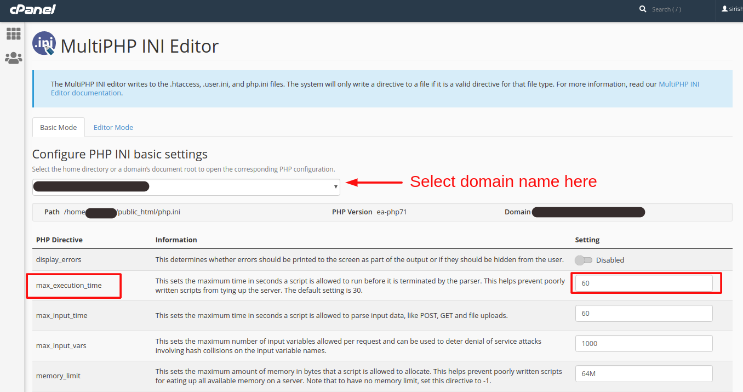Click the memory_limit directive name
This screenshot has height=392, width=743.
point(59,376)
